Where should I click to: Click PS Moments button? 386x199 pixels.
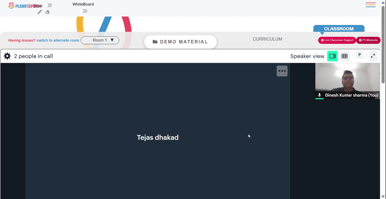click(x=368, y=40)
